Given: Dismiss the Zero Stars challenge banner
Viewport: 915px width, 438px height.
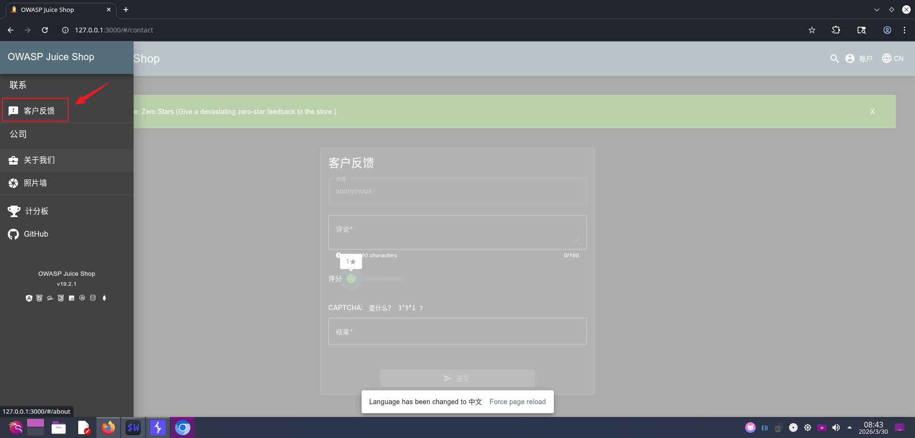Looking at the screenshot, I should pos(873,112).
